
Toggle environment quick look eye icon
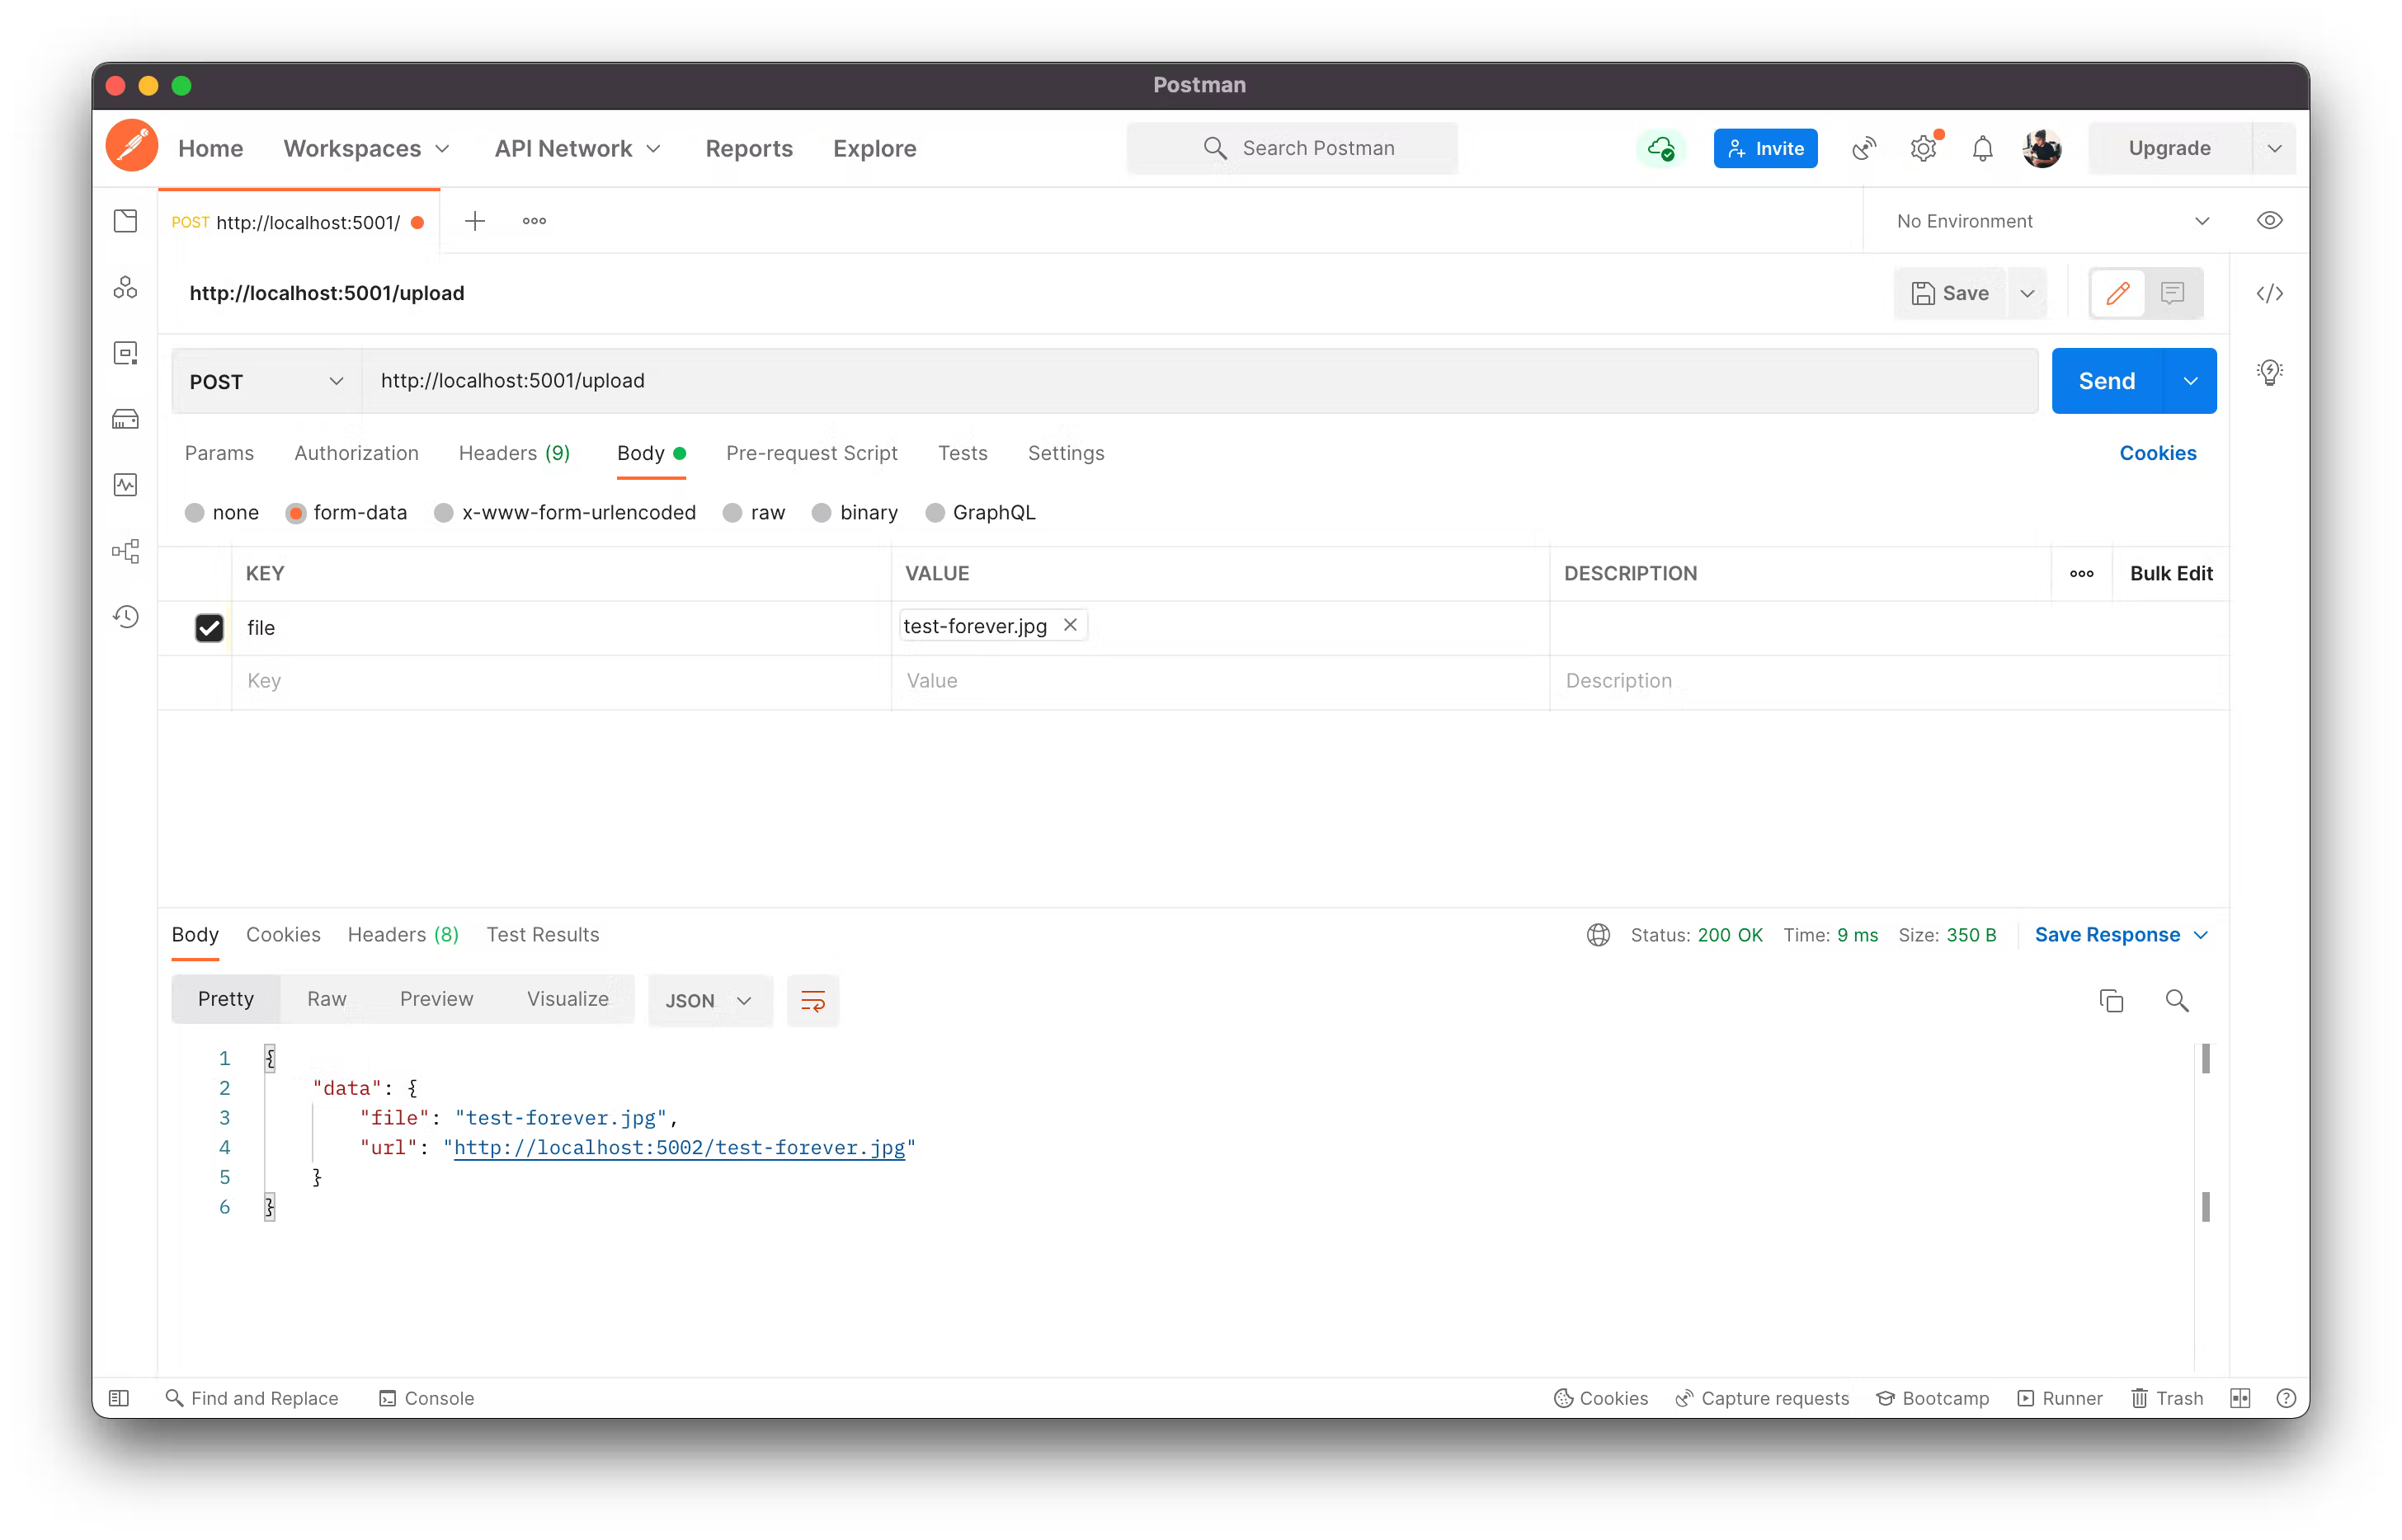[2269, 221]
